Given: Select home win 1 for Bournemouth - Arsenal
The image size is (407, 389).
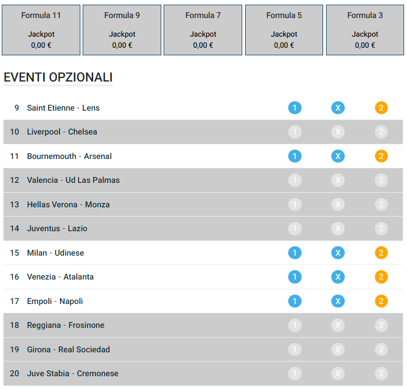Looking at the screenshot, I should pyautogui.click(x=295, y=156).
